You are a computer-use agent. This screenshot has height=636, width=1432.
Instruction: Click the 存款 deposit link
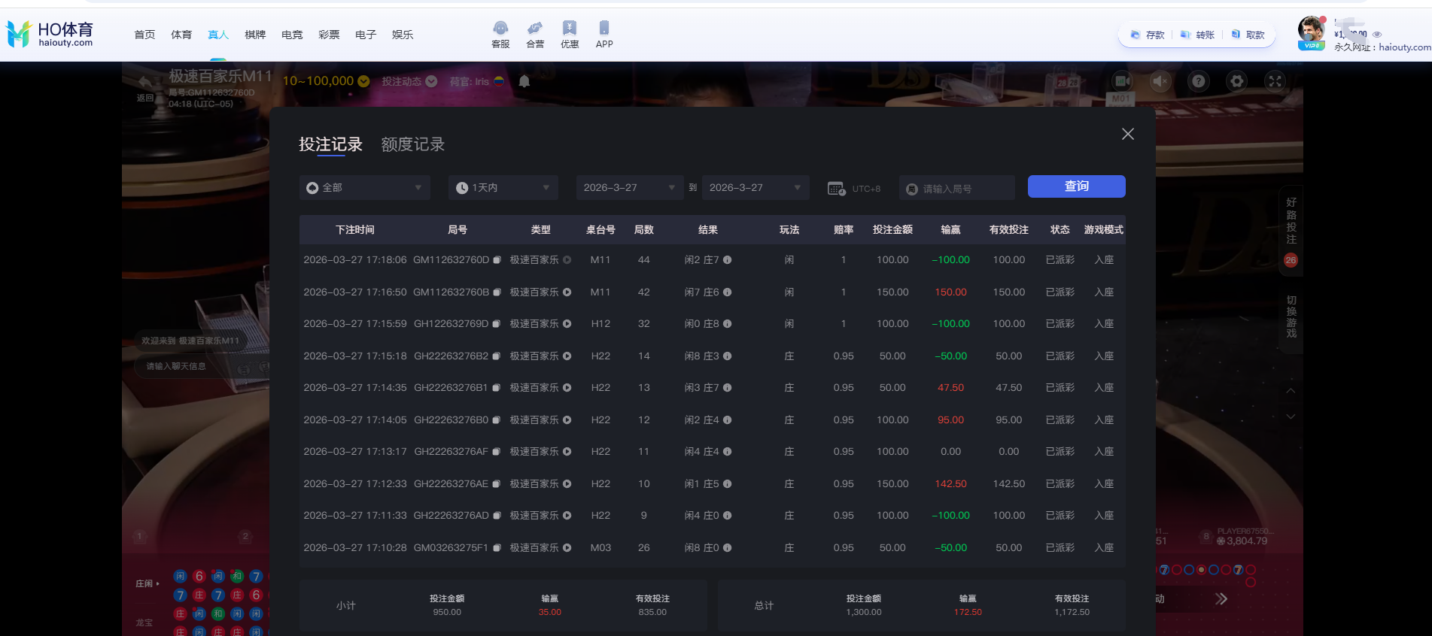(x=1148, y=35)
